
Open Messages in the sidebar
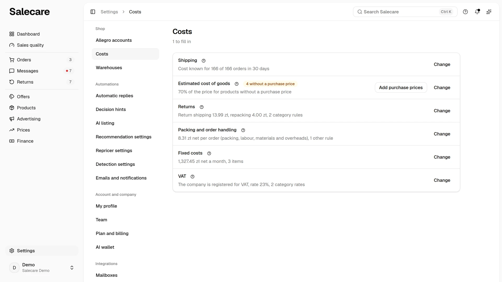click(42, 71)
